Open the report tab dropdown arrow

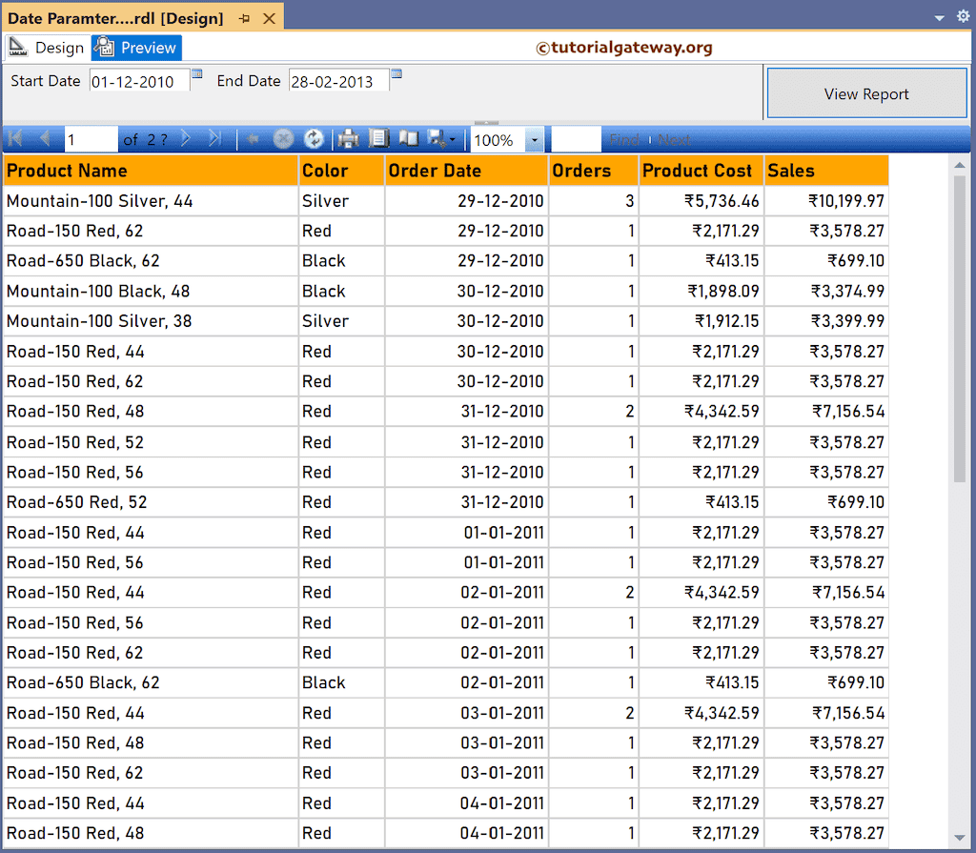938,16
